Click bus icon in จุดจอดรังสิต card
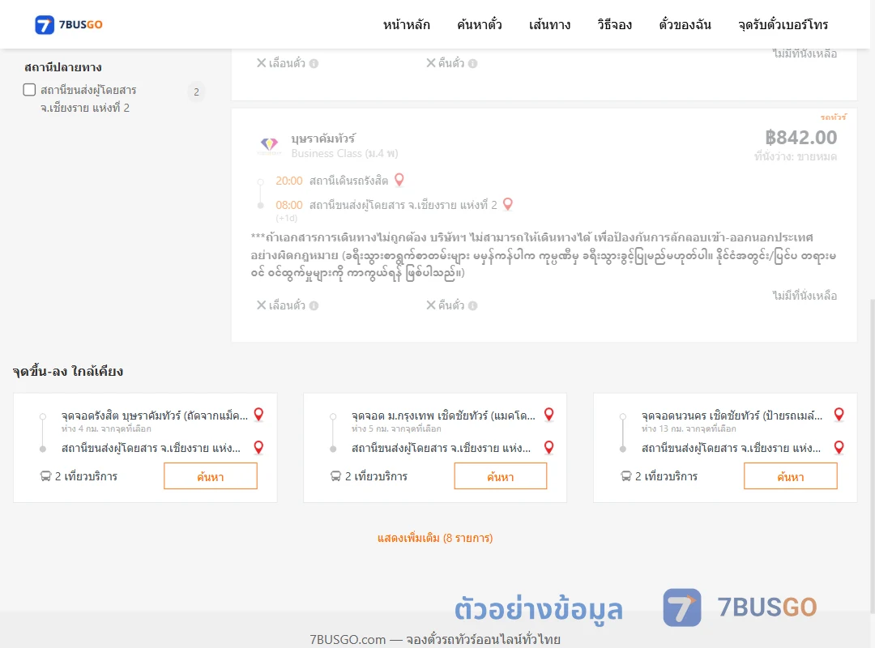This screenshot has height=648, width=875. click(x=45, y=476)
